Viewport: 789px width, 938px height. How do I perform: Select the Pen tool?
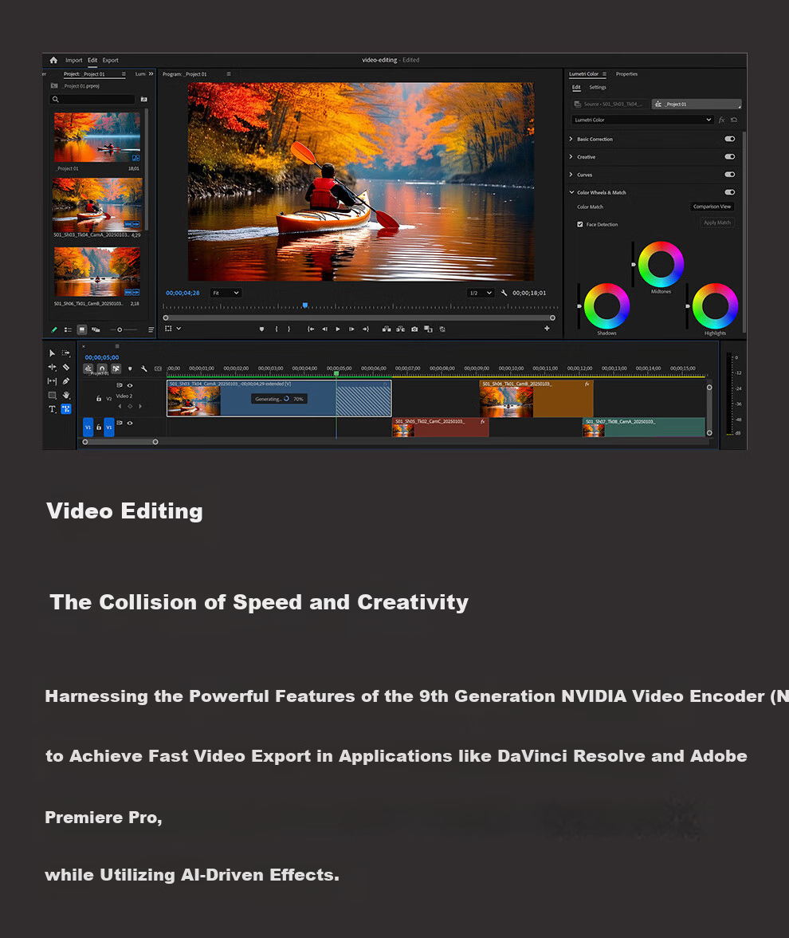65,381
